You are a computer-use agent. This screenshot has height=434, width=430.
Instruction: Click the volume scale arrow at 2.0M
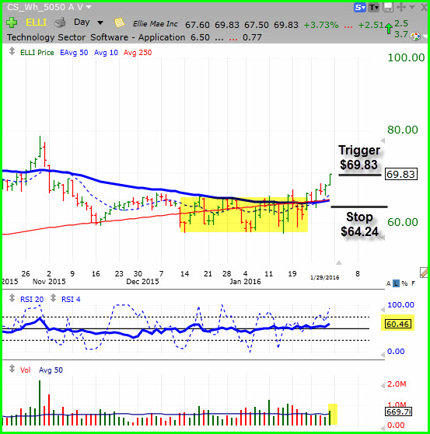pyautogui.click(x=383, y=385)
